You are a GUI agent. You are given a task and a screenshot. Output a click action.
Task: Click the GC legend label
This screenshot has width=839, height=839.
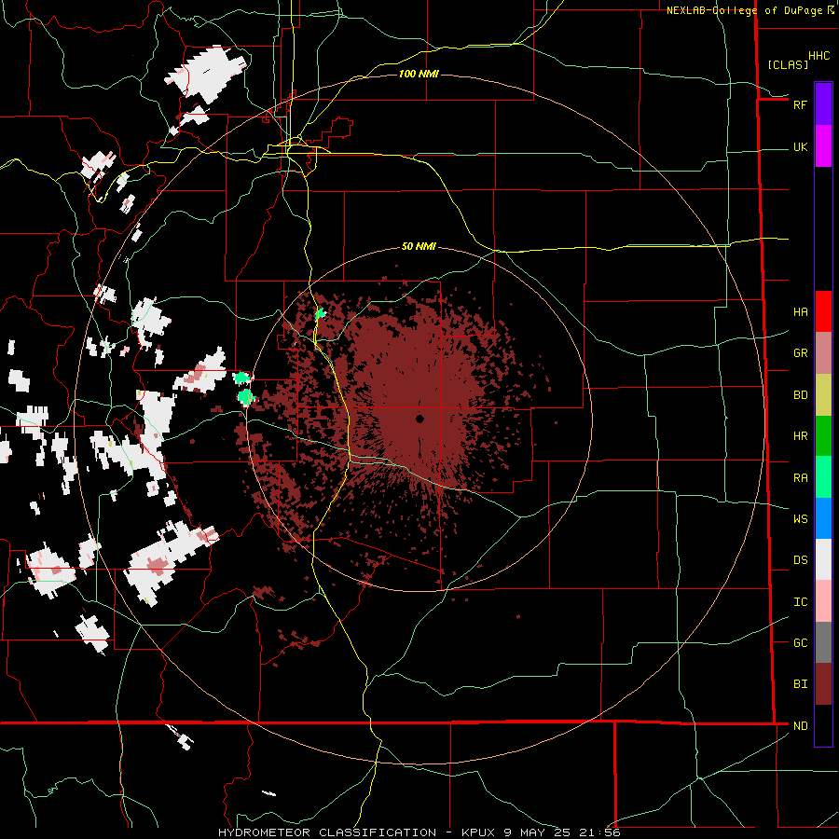coord(801,642)
